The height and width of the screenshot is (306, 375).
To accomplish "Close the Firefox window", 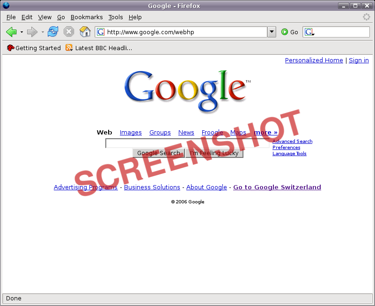I will tap(367, 6).
